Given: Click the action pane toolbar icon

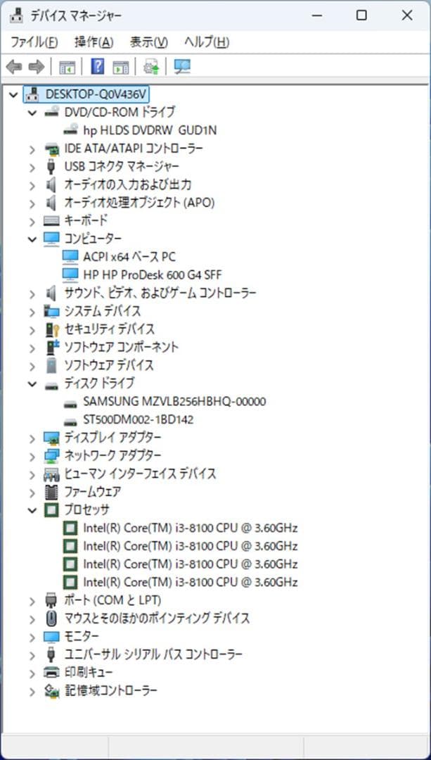Looking at the screenshot, I should click(121, 67).
